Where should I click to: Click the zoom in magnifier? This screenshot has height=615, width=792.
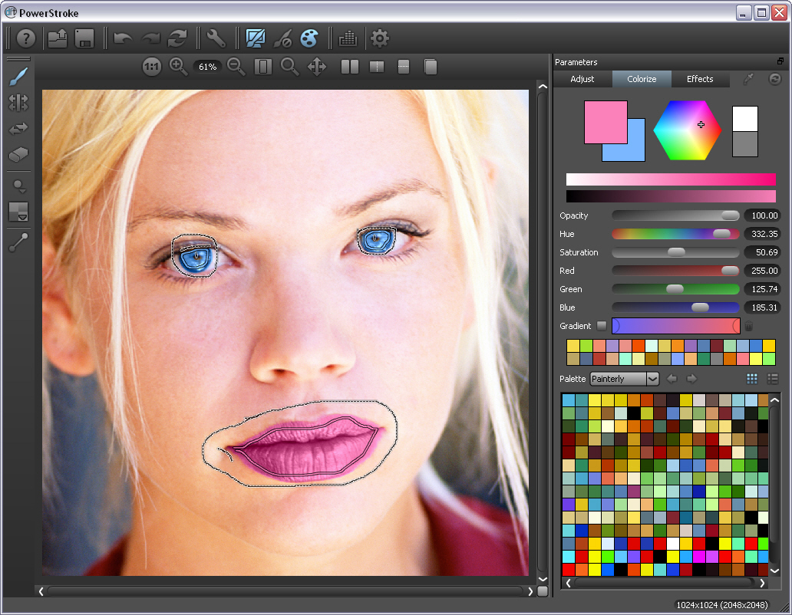point(178,67)
